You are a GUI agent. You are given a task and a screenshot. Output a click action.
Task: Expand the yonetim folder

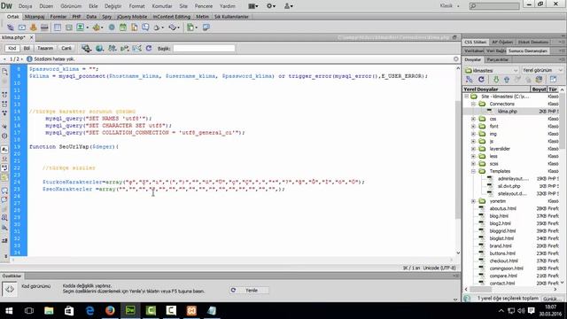click(x=473, y=201)
